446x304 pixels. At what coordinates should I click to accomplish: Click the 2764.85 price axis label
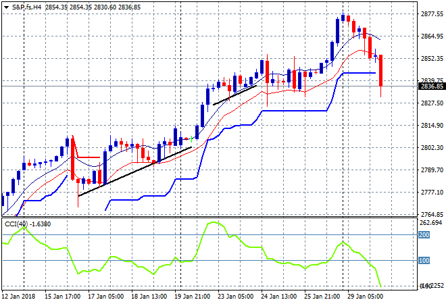pyautogui.click(x=432, y=214)
